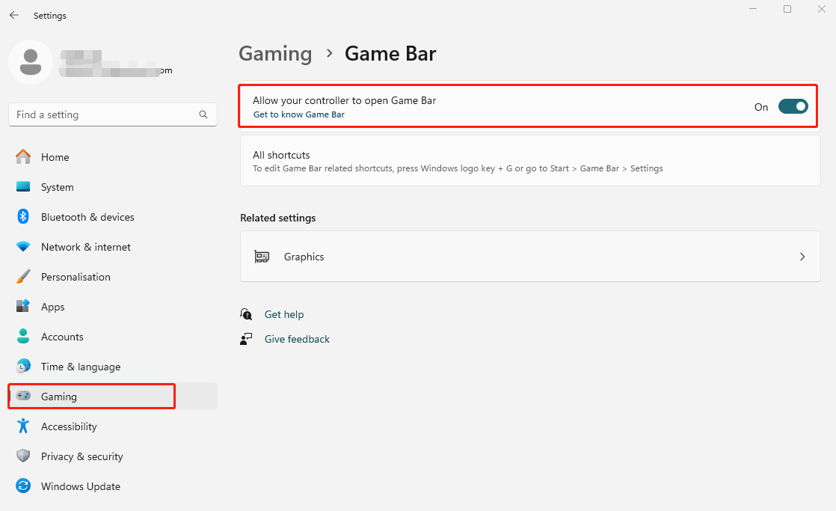Click Get to know Game Bar link
The height and width of the screenshot is (511, 836).
(298, 114)
